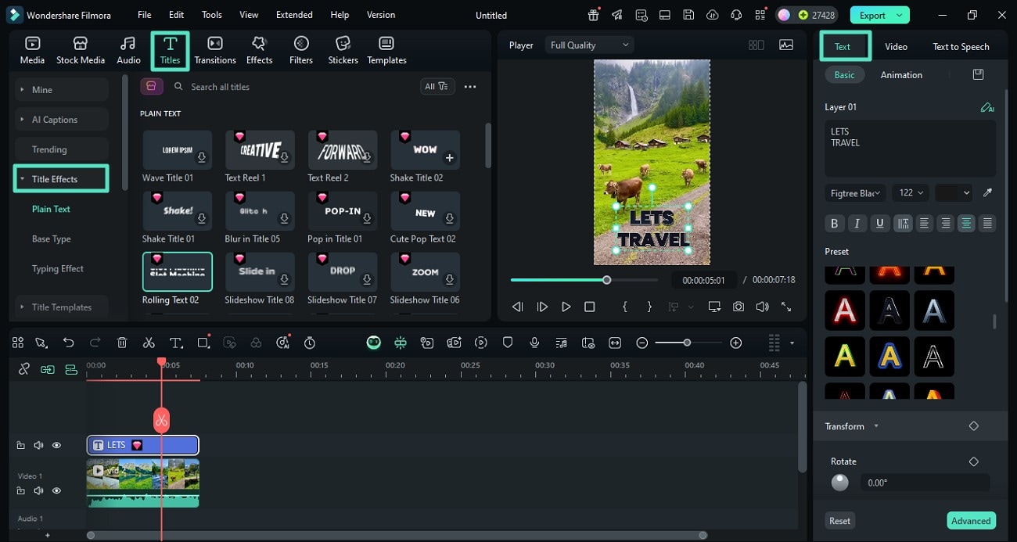Click the AI pen icon beside Layer 01
The image size is (1017, 542).
coord(987,107)
